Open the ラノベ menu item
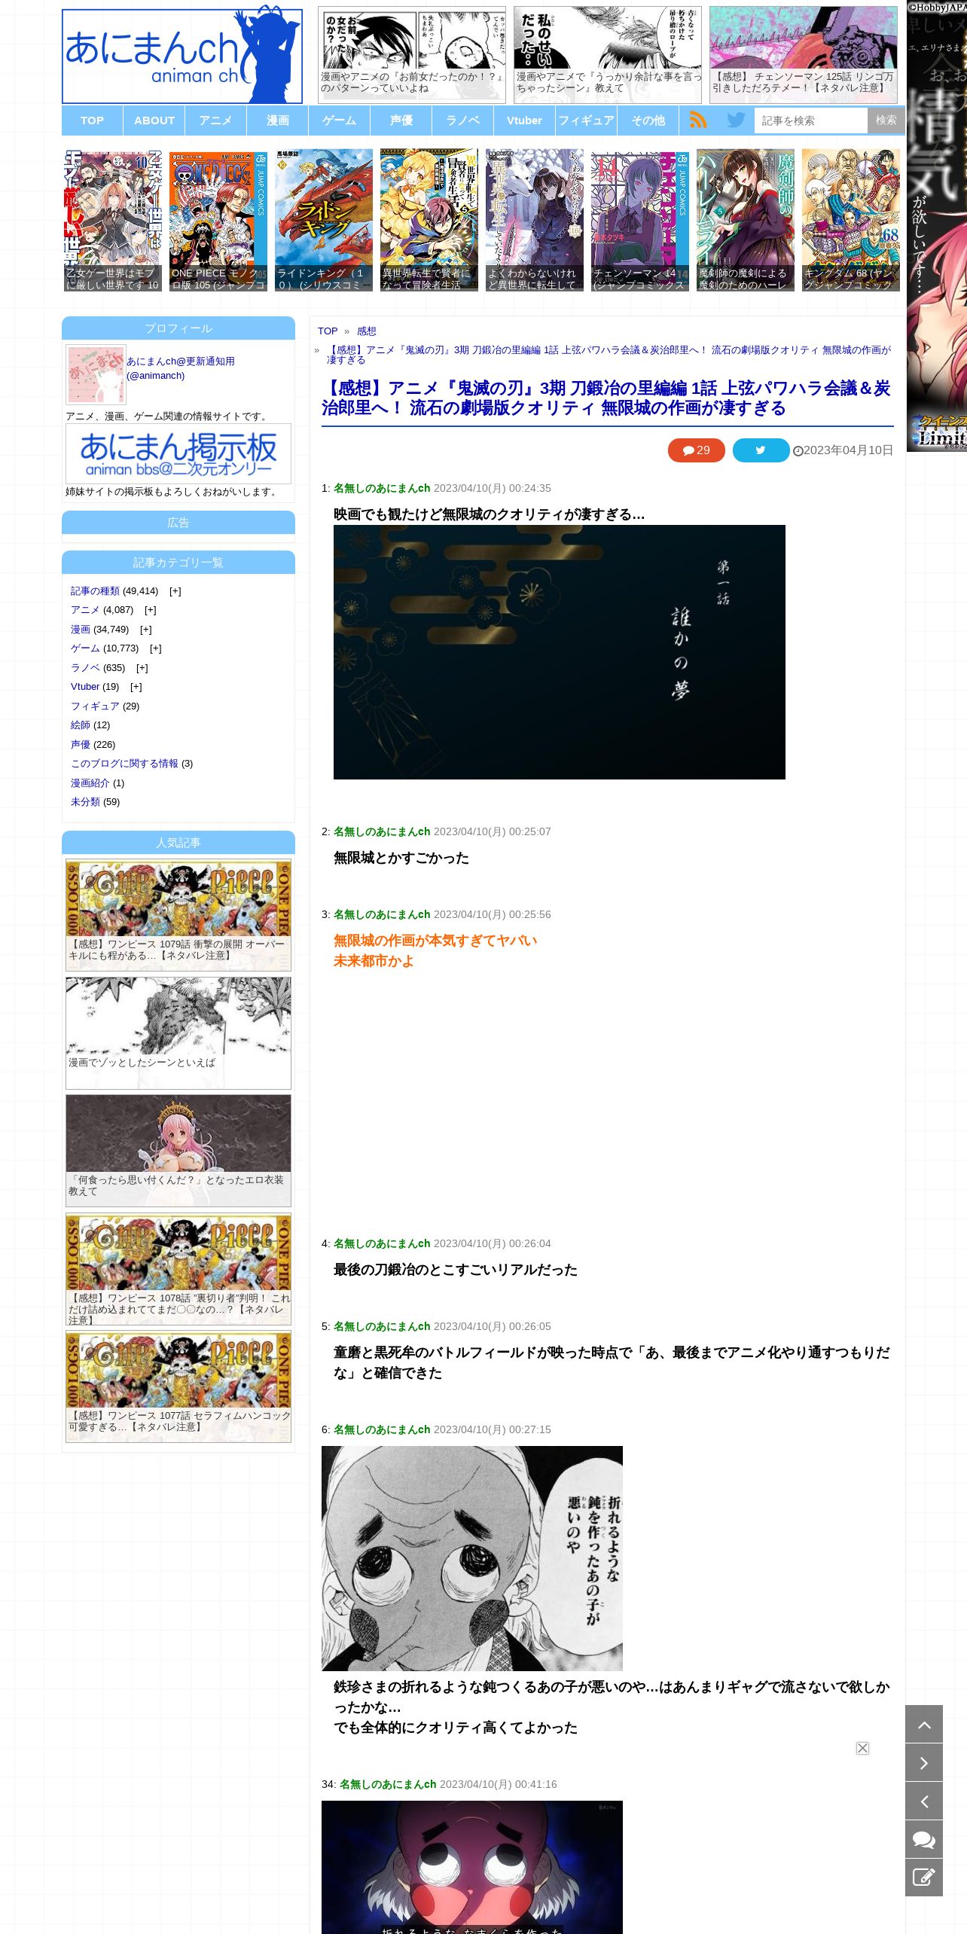 point(462,120)
